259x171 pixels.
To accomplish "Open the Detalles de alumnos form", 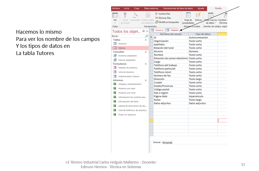I will click(128, 68).
